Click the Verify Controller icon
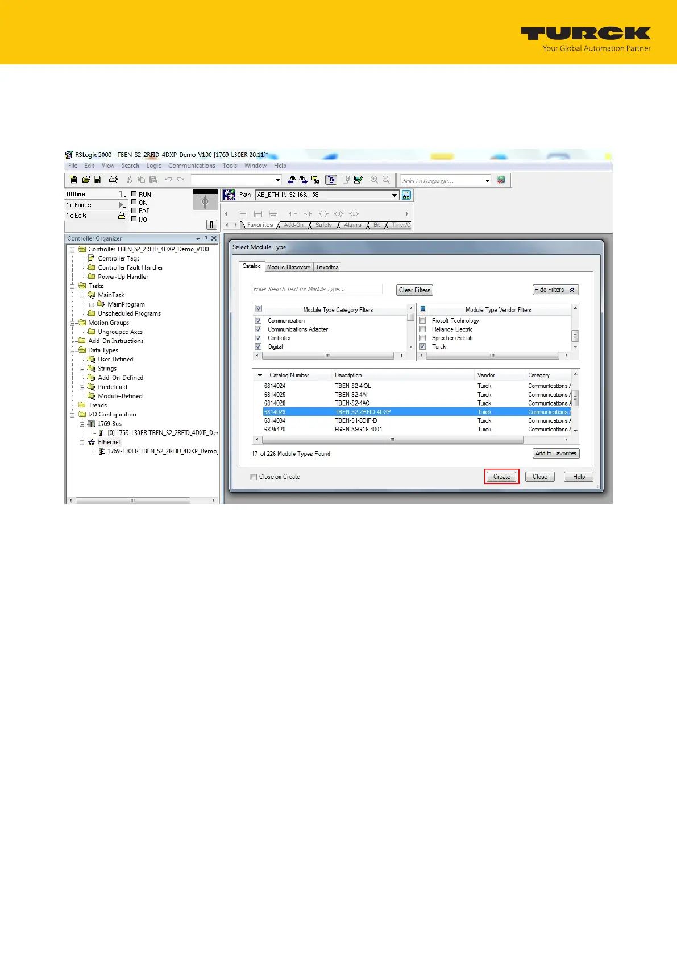 pyautogui.click(x=358, y=180)
